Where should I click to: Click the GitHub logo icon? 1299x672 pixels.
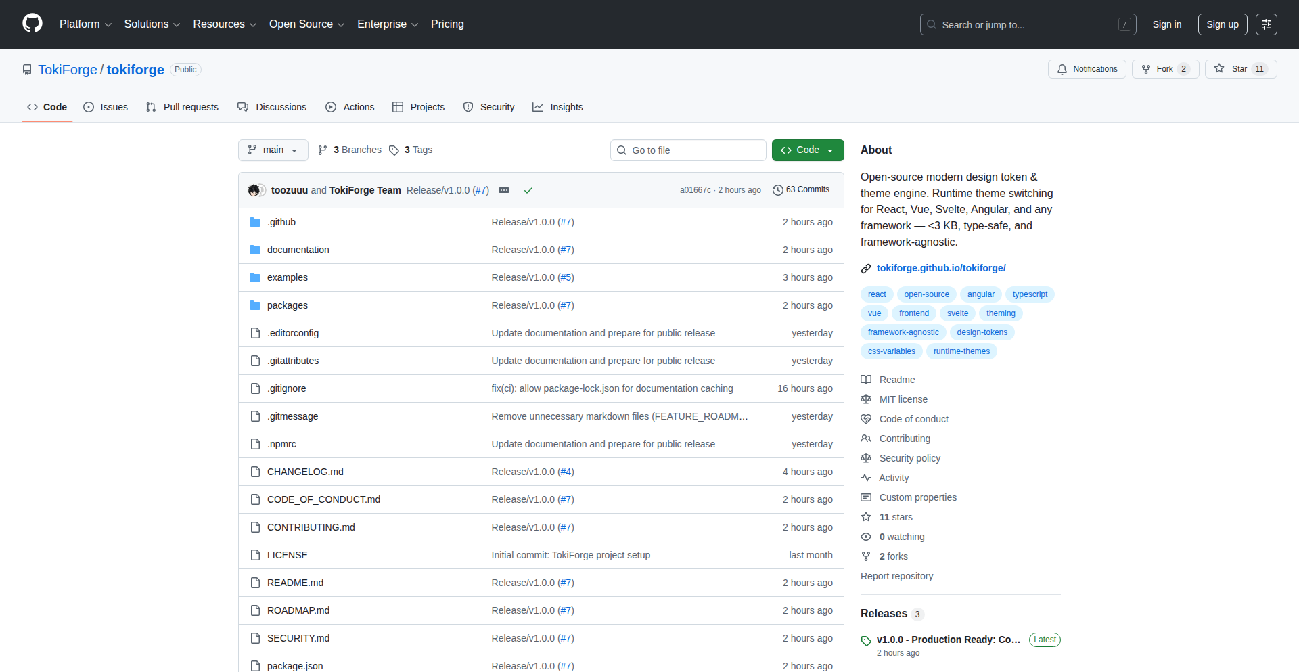tap(32, 24)
